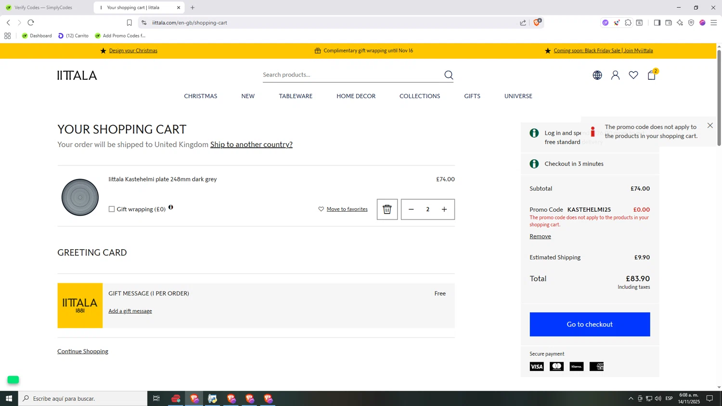Open Add Promo Codes bookmark

120,36
